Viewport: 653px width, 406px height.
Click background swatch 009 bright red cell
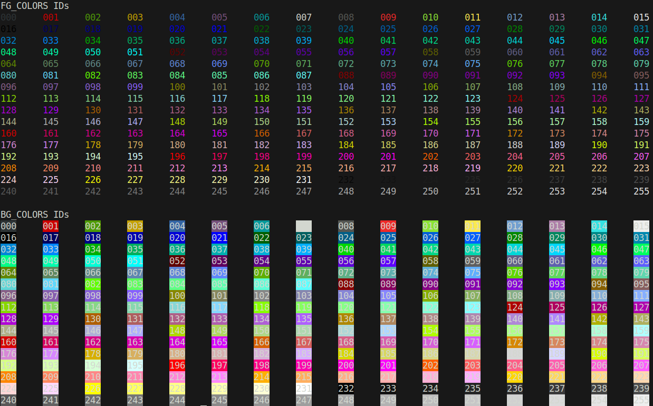pos(388,226)
